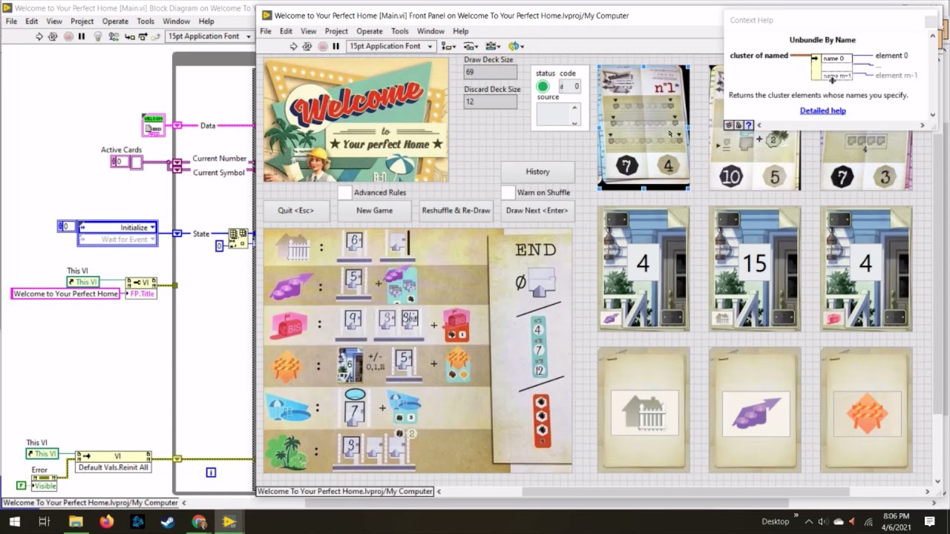Toggle Lock Context Help icon

738,125
